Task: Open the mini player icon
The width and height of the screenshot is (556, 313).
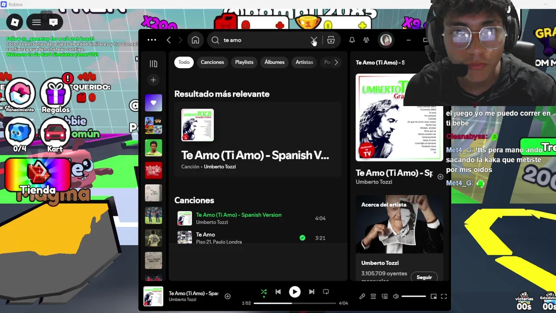Action: coord(434,296)
